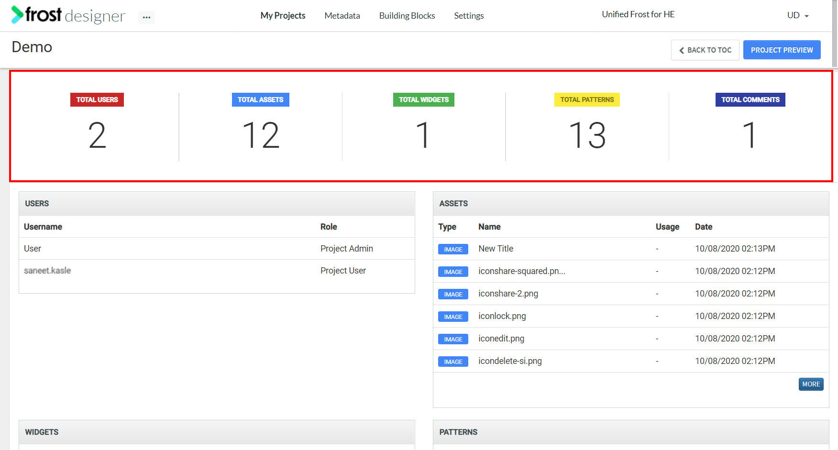Click the page vertical scrollbar
This screenshot has height=450, width=838.
click(x=835, y=33)
